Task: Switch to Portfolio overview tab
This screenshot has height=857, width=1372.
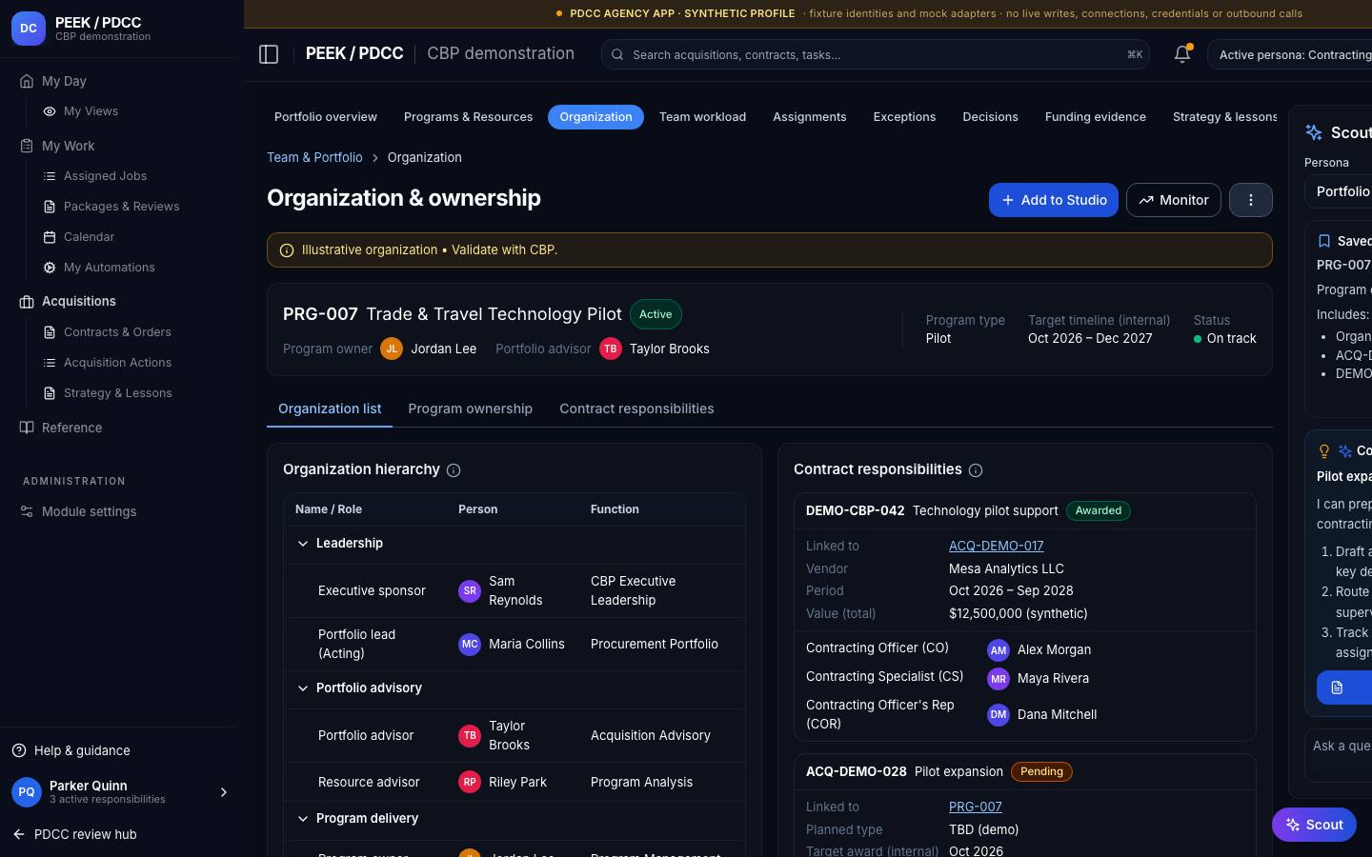Action: tap(326, 117)
